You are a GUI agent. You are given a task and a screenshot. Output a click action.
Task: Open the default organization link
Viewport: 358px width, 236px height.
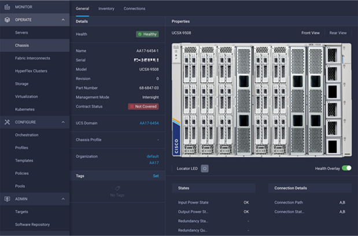(x=153, y=157)
